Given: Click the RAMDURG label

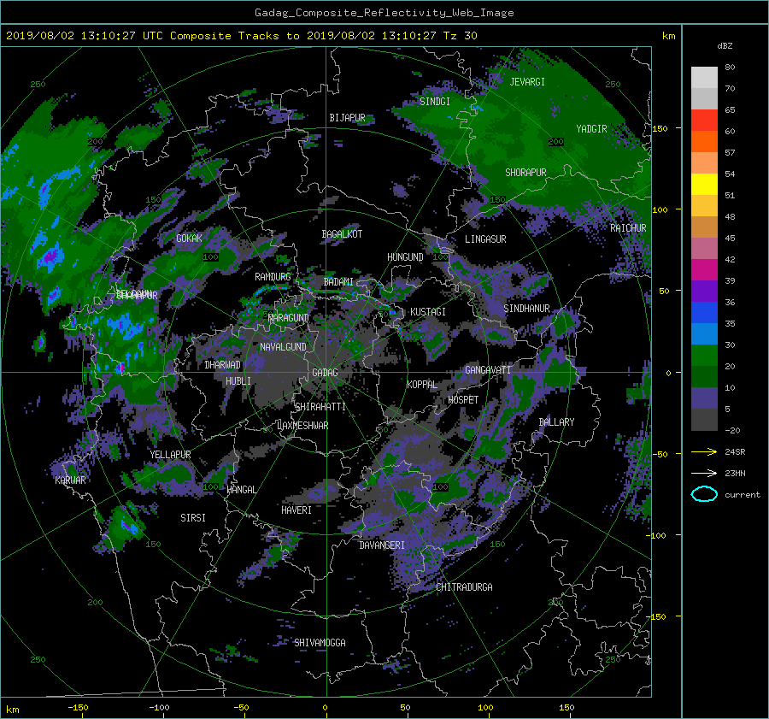Looking at the screenshot, I should [273, 277].
